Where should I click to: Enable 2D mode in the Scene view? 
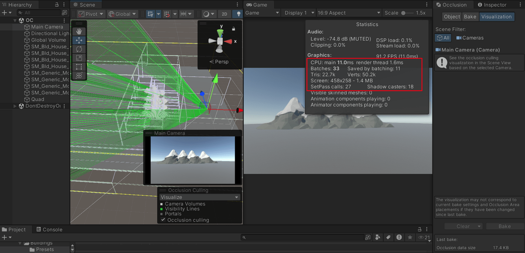coord(225,14)
